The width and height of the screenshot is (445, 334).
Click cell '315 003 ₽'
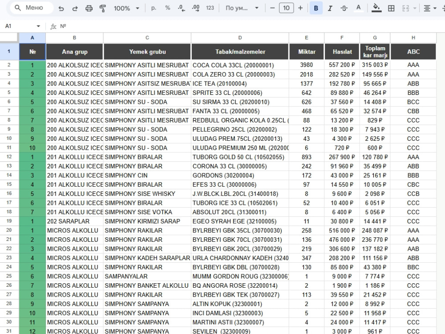pyautogui.click(x=375, y=65)
